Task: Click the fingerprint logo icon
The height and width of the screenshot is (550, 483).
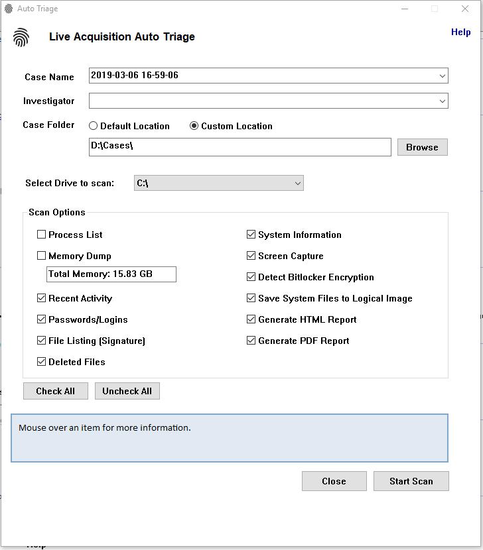Action: pos(21,37)
